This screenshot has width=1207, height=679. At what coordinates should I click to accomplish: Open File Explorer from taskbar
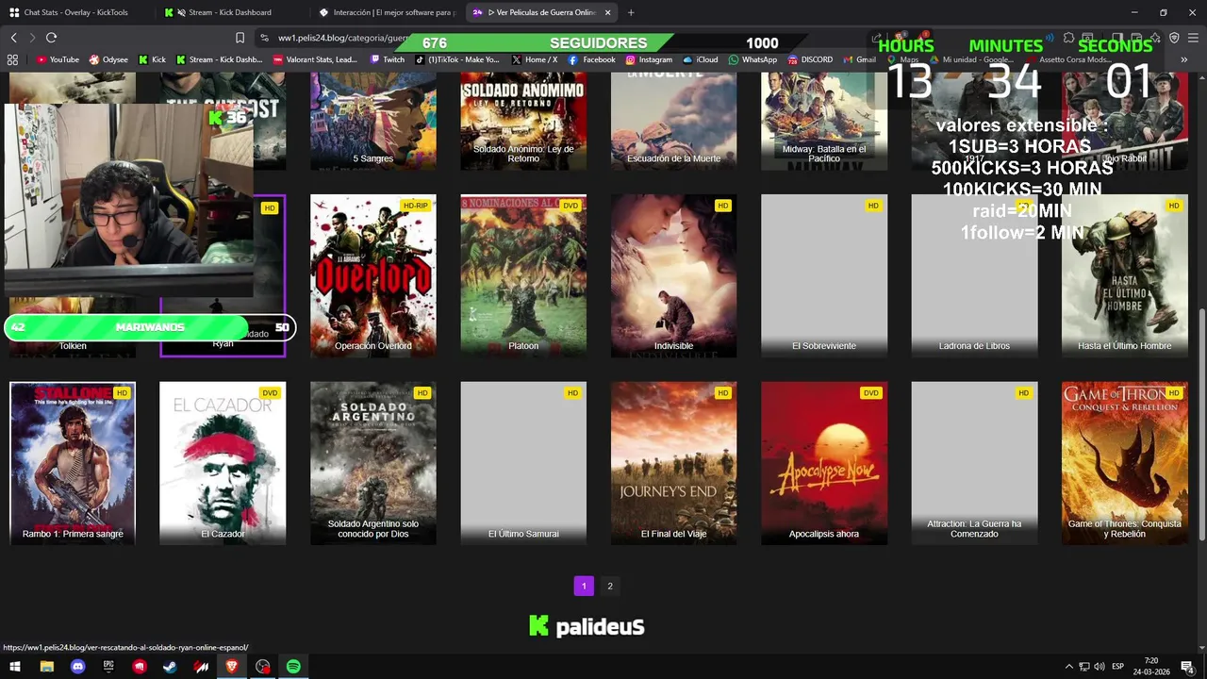46,667
